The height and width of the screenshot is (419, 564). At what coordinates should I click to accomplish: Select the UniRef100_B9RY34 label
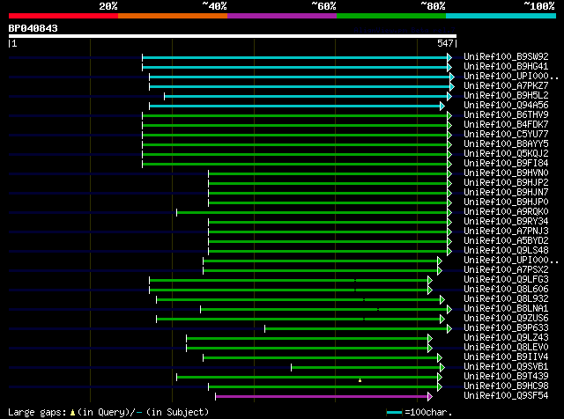(x=506, y=222)
